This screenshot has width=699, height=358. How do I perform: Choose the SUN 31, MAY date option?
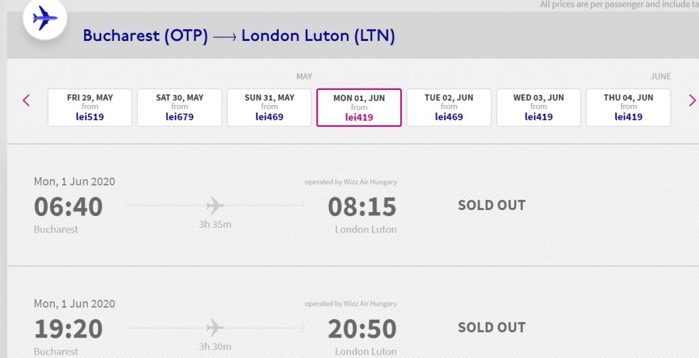pos(269,107)
